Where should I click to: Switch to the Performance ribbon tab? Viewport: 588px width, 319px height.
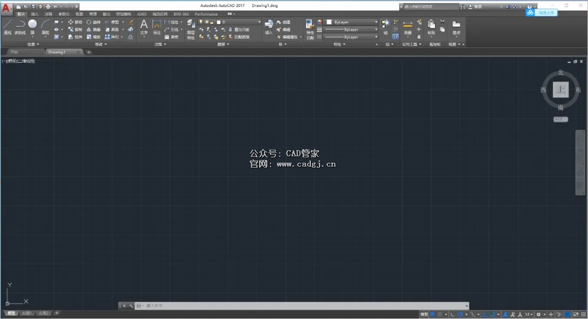[x=206, y=14]
